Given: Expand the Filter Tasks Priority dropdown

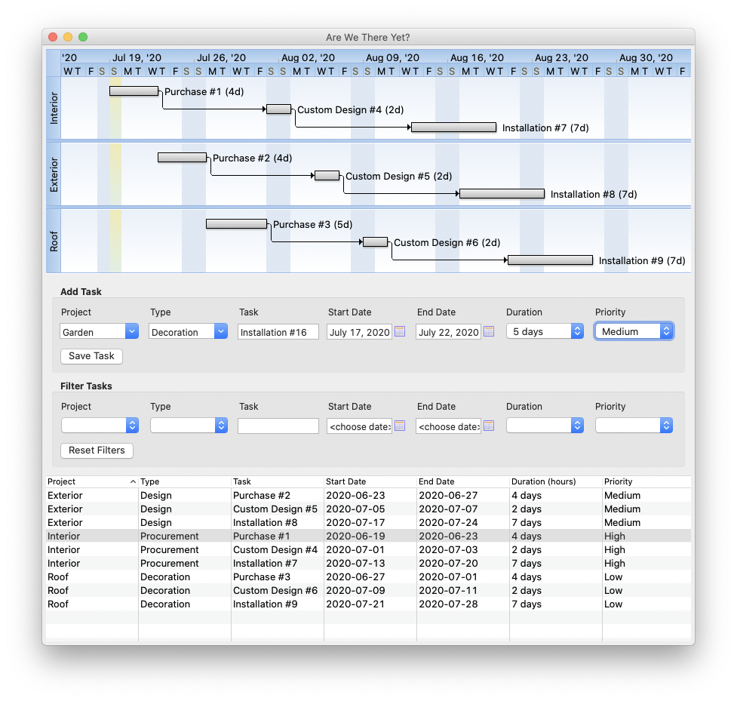Looking at the screenshot, I should 634,426.
